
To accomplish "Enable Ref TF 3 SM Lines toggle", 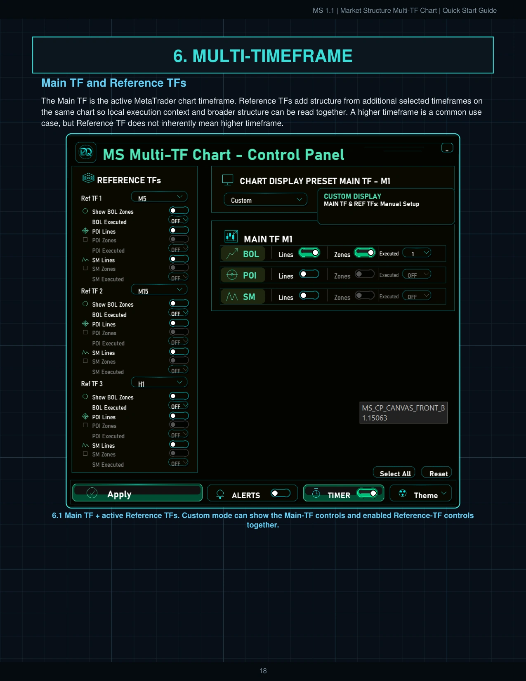I will click(179, 445).
